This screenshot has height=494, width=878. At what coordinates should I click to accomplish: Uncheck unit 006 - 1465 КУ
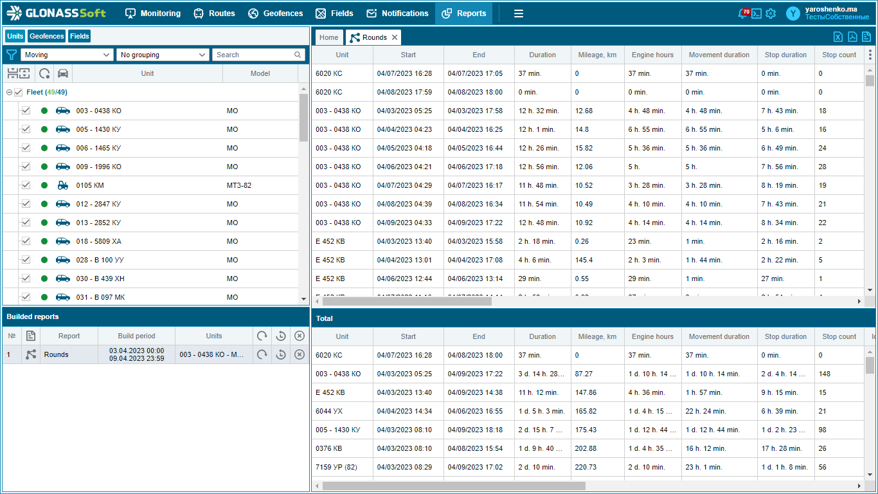pos(26,148)
